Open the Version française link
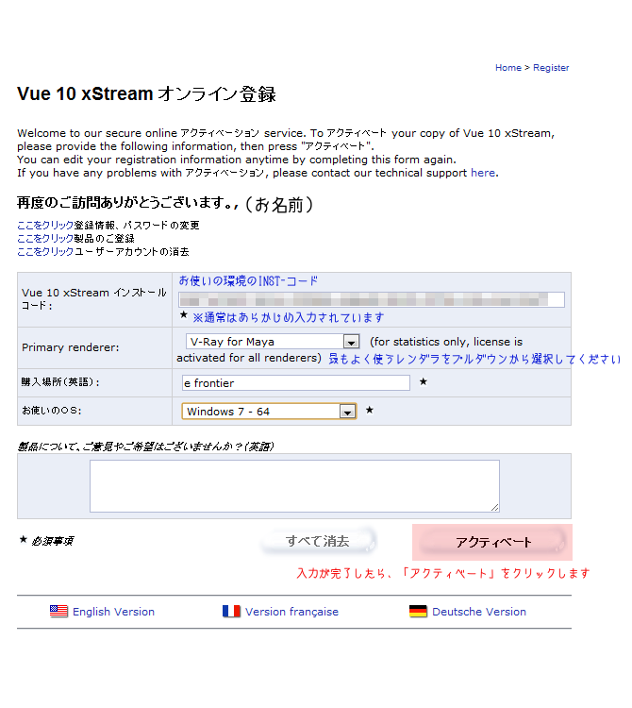This screenshot has height=708, width=632. click(291, 612)
